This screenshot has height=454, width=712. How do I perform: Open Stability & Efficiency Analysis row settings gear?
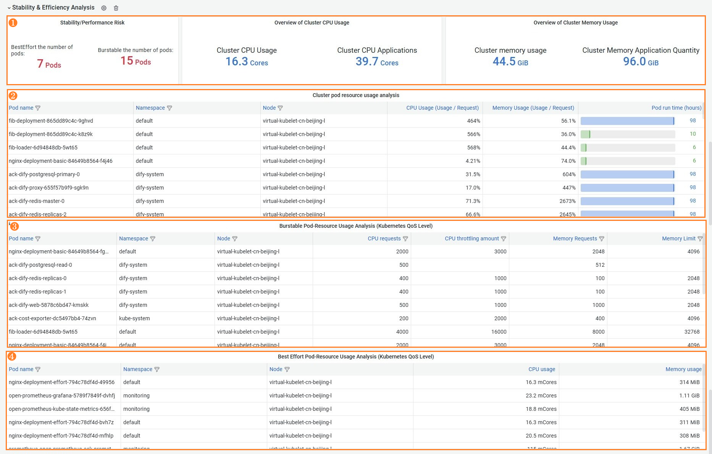point(104,8)
